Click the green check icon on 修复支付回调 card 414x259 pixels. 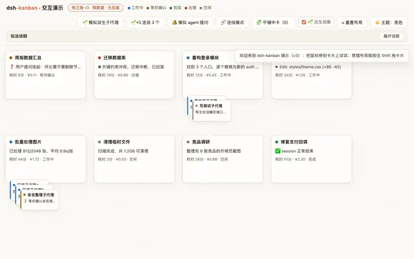(x=278, y=151)
